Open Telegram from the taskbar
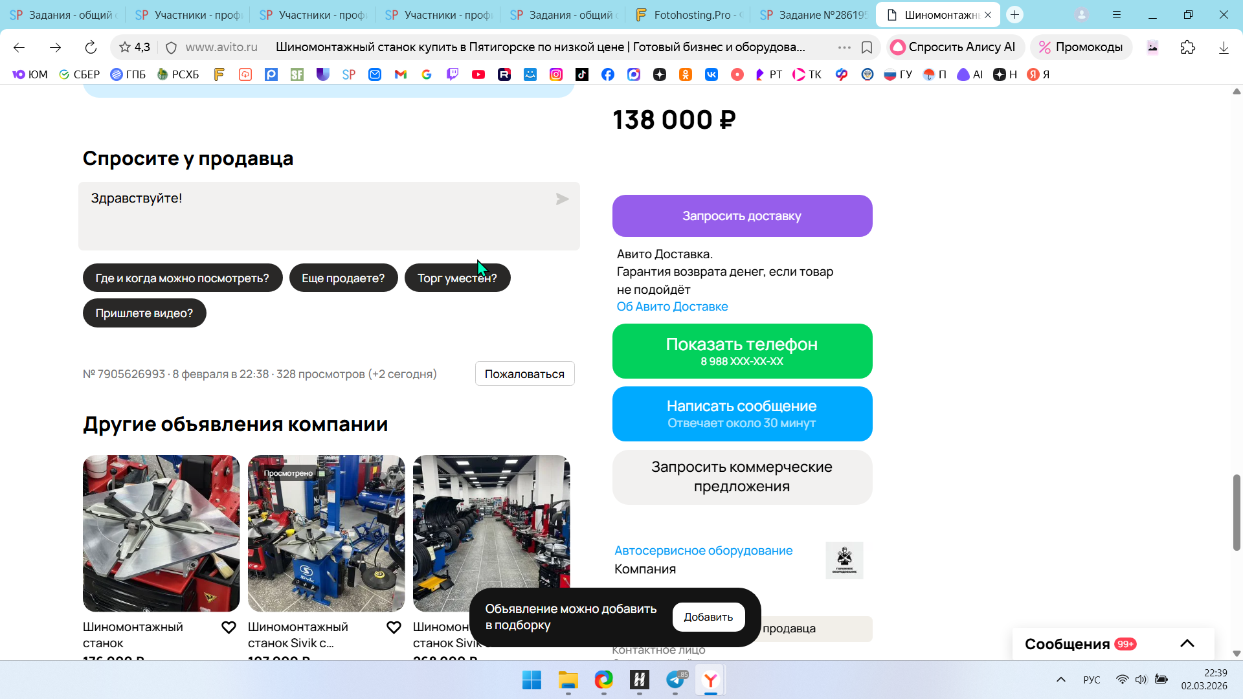The height and width of the screenshot is (699, 1243). click(x=675, y=680)
